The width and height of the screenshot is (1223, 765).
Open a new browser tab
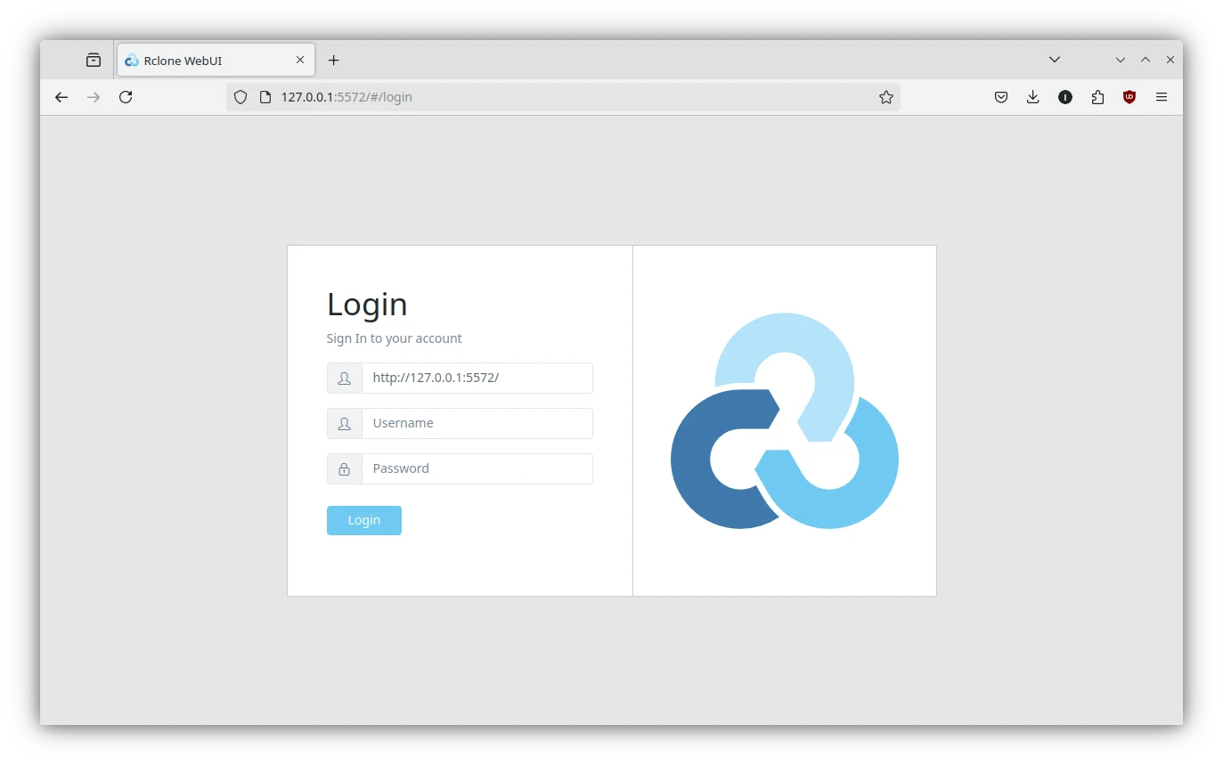click(334, 61)
